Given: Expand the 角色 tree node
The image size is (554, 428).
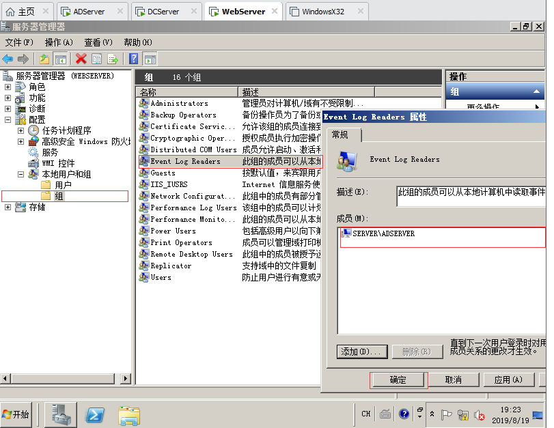Looking at the screenshot, I should (8, 87).
